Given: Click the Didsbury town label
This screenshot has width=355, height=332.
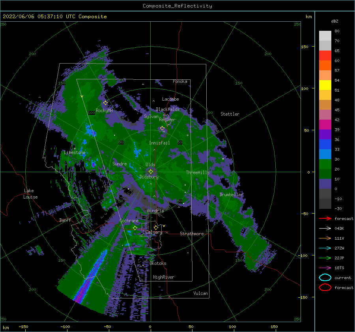Looking at the screenshot, I should tap(149, 177).
